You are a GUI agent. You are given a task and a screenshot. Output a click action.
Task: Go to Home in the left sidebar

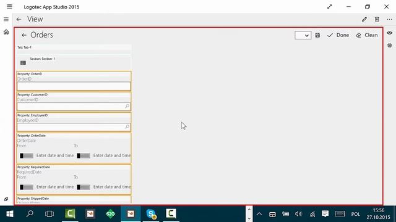tap(6, 32)
